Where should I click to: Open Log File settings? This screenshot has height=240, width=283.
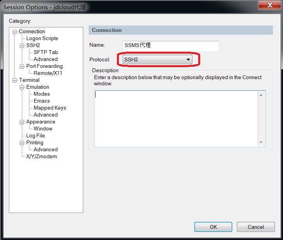pos(36,136)
